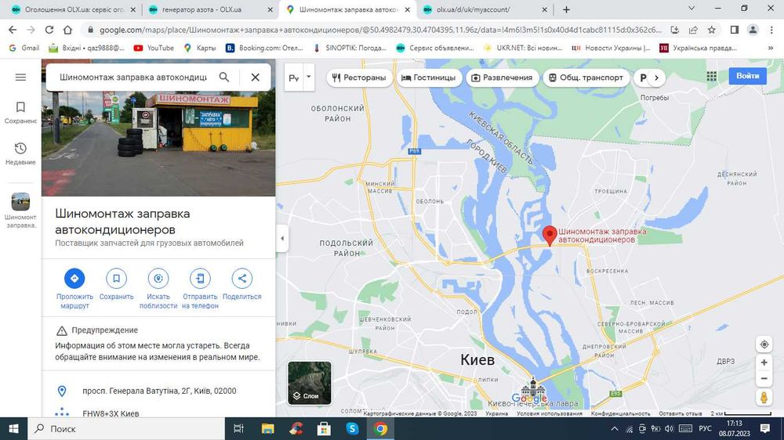
Task: Open Конфиденциальность link at map bottom
Action: coord(620,413)
